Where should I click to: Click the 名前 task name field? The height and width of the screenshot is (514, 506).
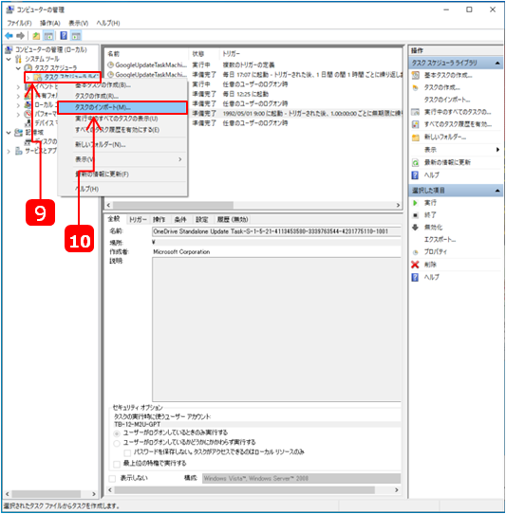click(276, 231)
